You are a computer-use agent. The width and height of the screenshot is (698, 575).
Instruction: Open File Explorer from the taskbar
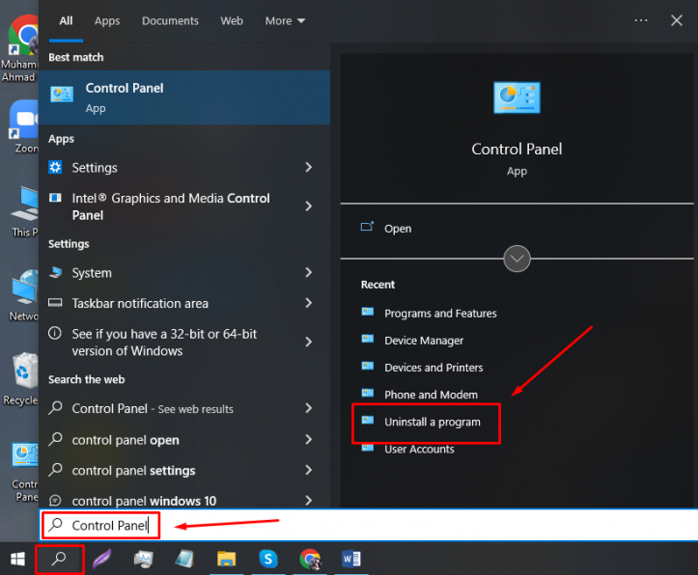[x=227, y=559]
